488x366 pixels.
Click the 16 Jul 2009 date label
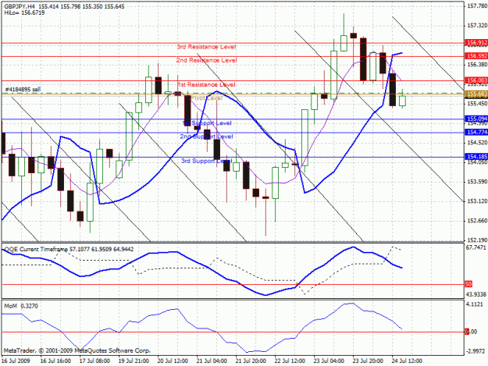coord(16,361)
